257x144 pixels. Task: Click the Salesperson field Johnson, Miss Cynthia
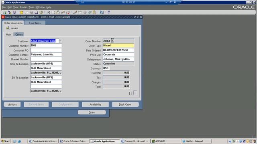click(x=118, y=59)
